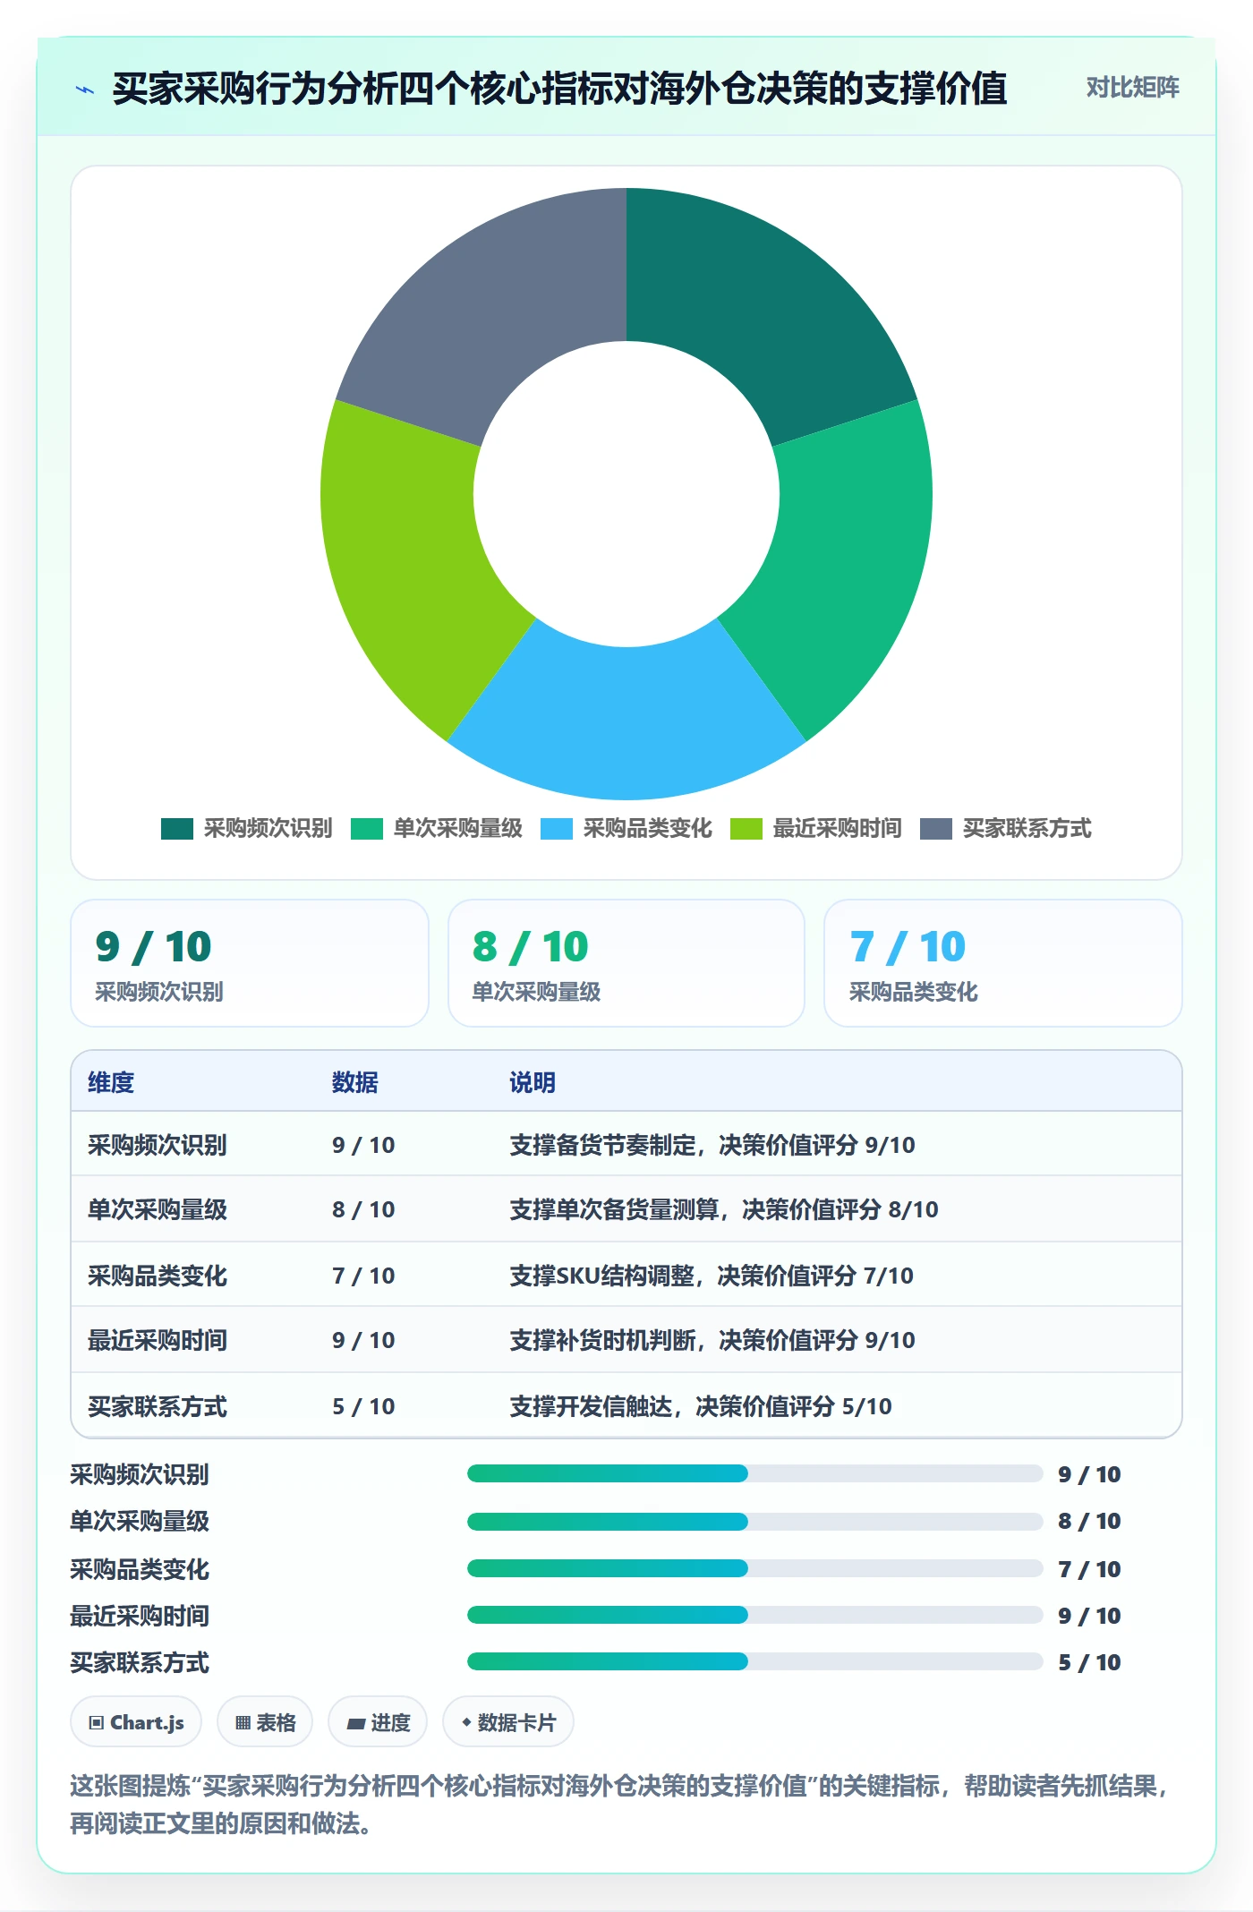Click the light blue donut segment
Image resolution: width=1253 pixels, height=1912 pixels.
tap(626, 725)
